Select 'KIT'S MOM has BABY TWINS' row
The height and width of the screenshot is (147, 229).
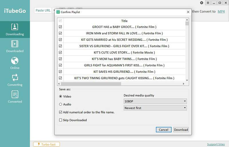point(124,59)
